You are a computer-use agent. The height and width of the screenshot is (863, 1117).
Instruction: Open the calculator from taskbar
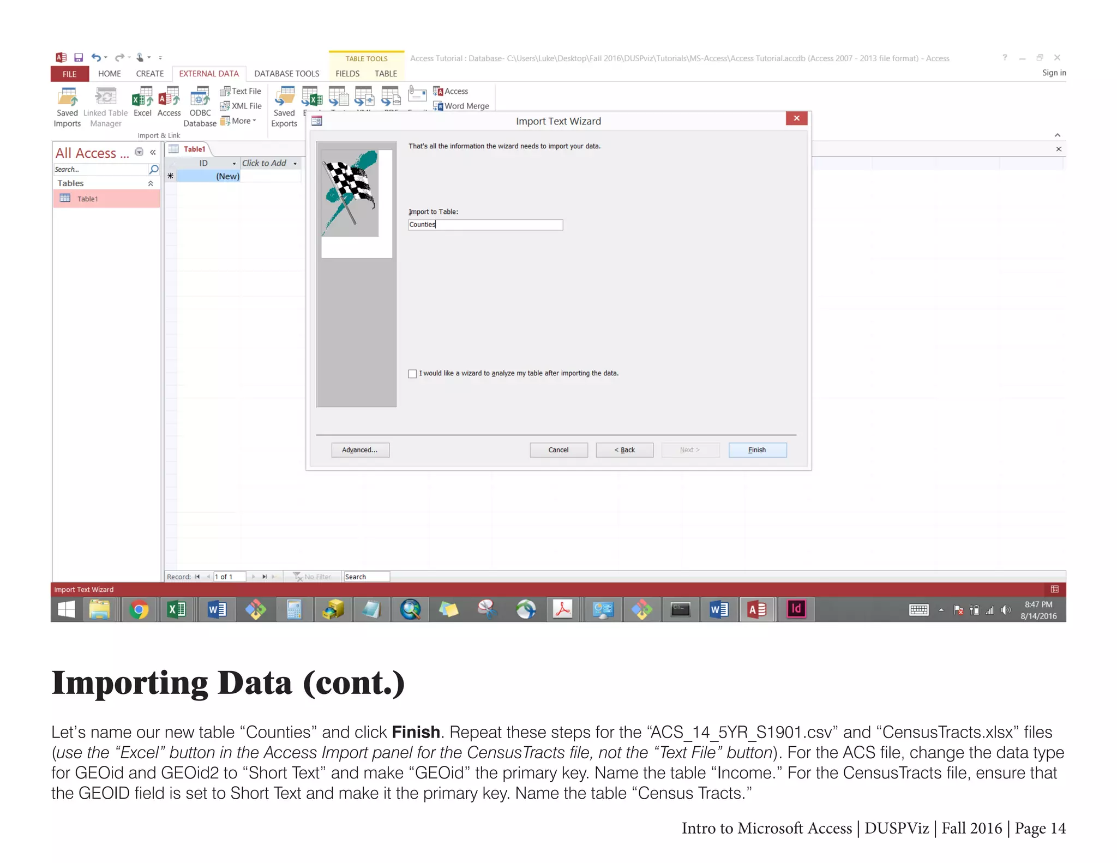coord(294,609)
